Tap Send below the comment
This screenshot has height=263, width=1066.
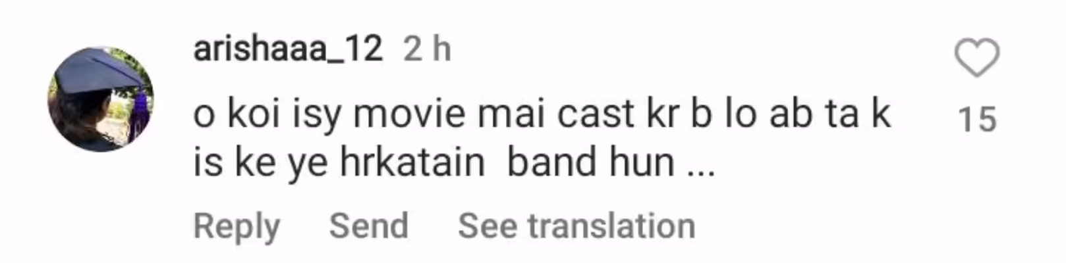368,226
